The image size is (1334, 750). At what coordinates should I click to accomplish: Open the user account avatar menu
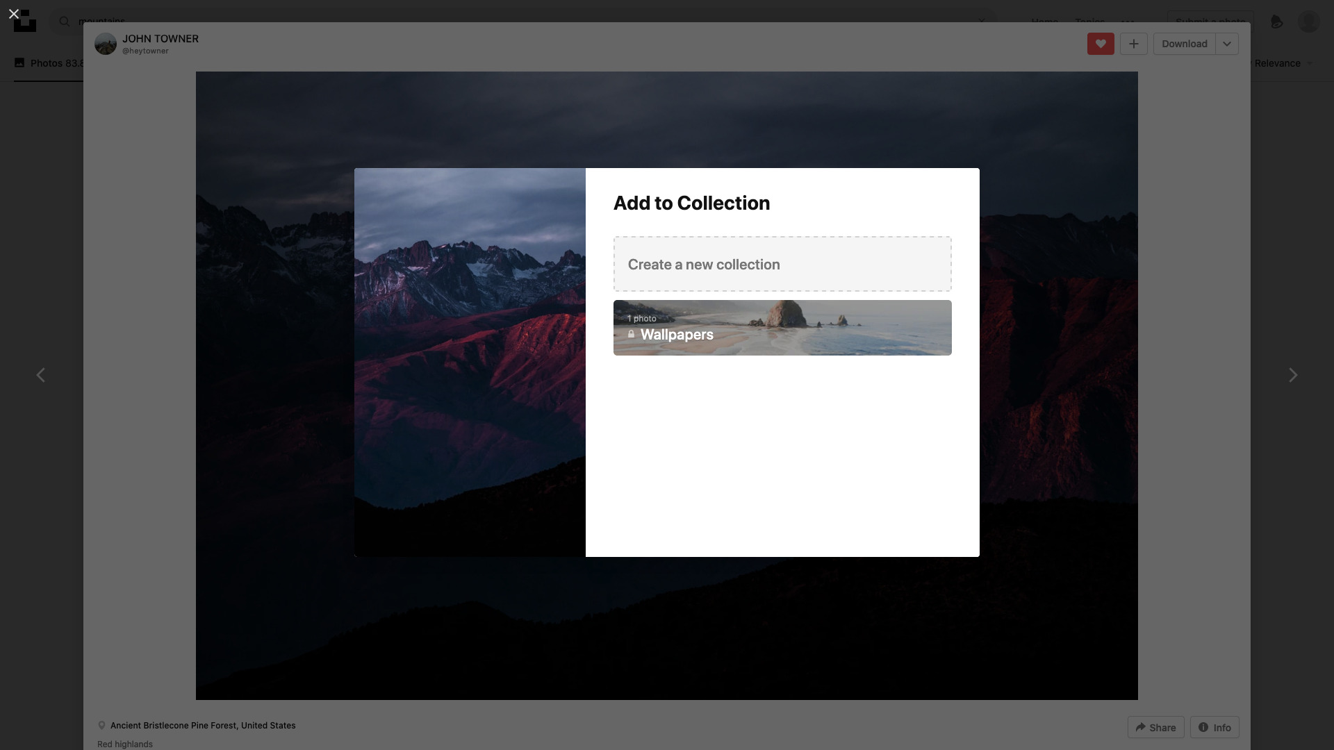pyautogui.click(x=1309, y=21)
